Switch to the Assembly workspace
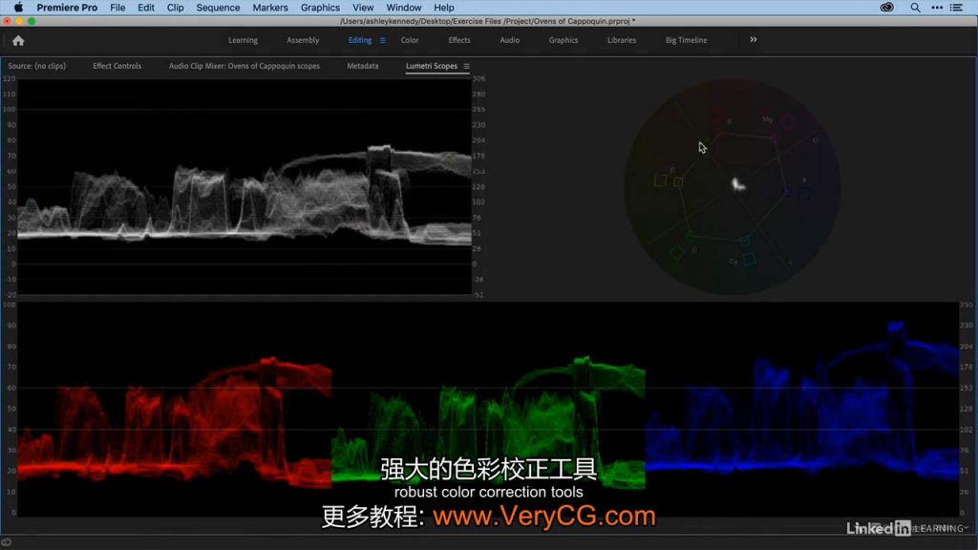Screen dimensions: 978x550 (303, 40)
